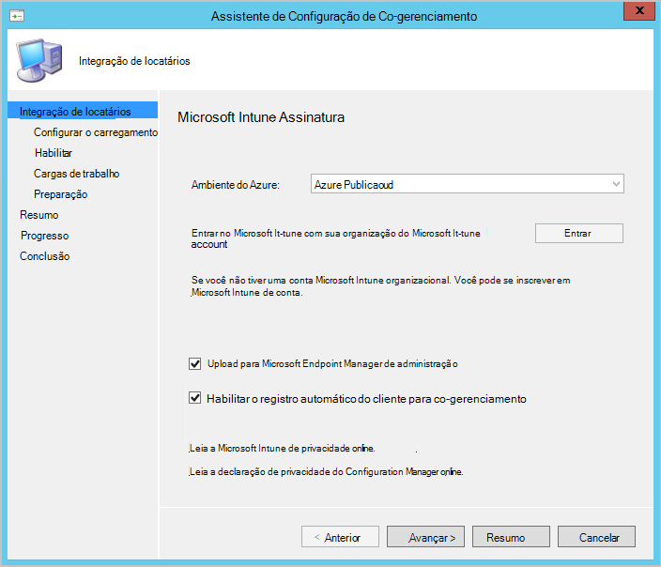Open the Microsoft Intune de conta sign-up link
The height and width of the screenshot is (567, 661).
247,293
